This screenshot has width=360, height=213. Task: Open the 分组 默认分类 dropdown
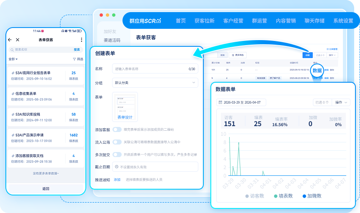(x=155, y=83)
